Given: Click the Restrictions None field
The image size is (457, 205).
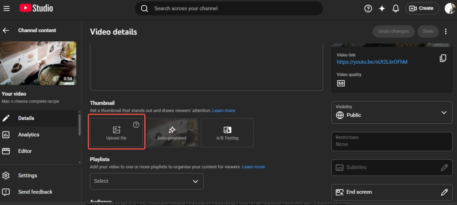Looking at the screenshot, I should click(x=392, y=141).
